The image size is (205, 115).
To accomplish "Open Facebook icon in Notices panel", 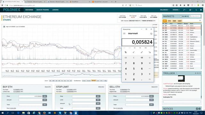I will point(200,109).
